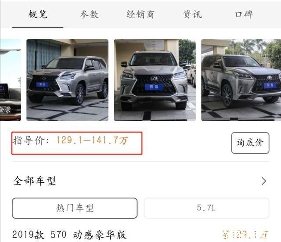Tap the 全景 label on the interior photo

coord(6,110)
